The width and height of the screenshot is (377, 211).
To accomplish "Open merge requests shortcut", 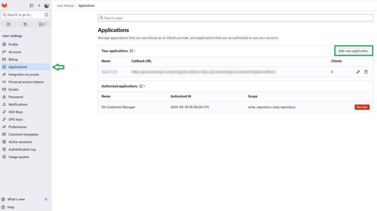I will coord(25,24).
